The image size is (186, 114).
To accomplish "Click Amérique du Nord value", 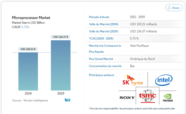I will (x=142, y=59).
